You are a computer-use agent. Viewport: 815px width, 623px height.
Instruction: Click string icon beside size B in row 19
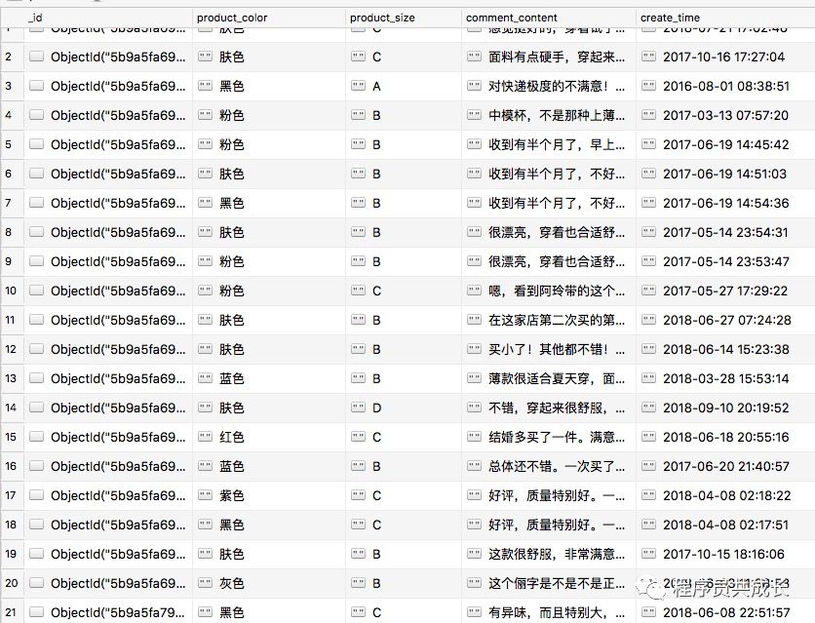tap(358, 554)
